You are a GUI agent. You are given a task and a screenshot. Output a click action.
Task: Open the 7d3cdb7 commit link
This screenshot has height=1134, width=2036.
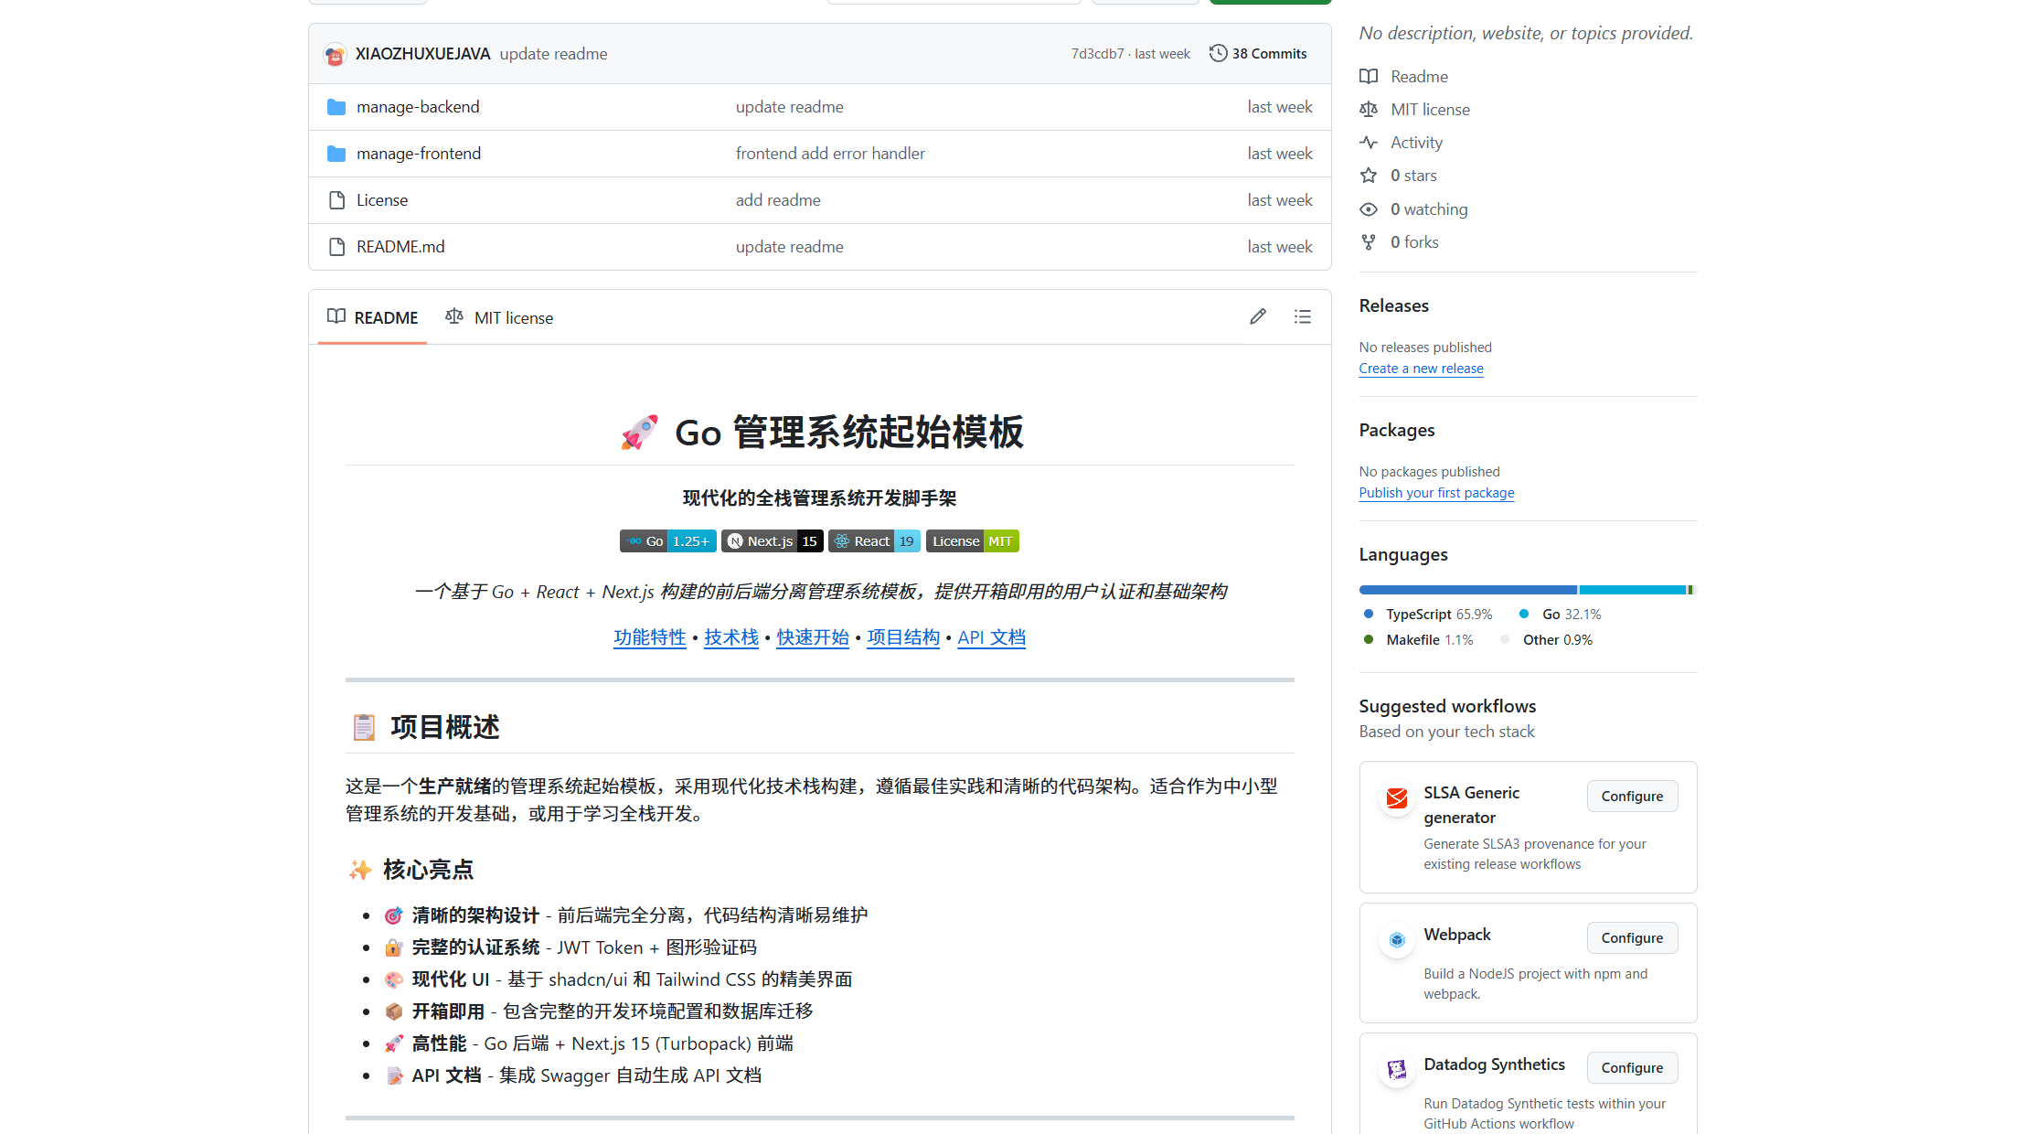(x=1097, y=53)
